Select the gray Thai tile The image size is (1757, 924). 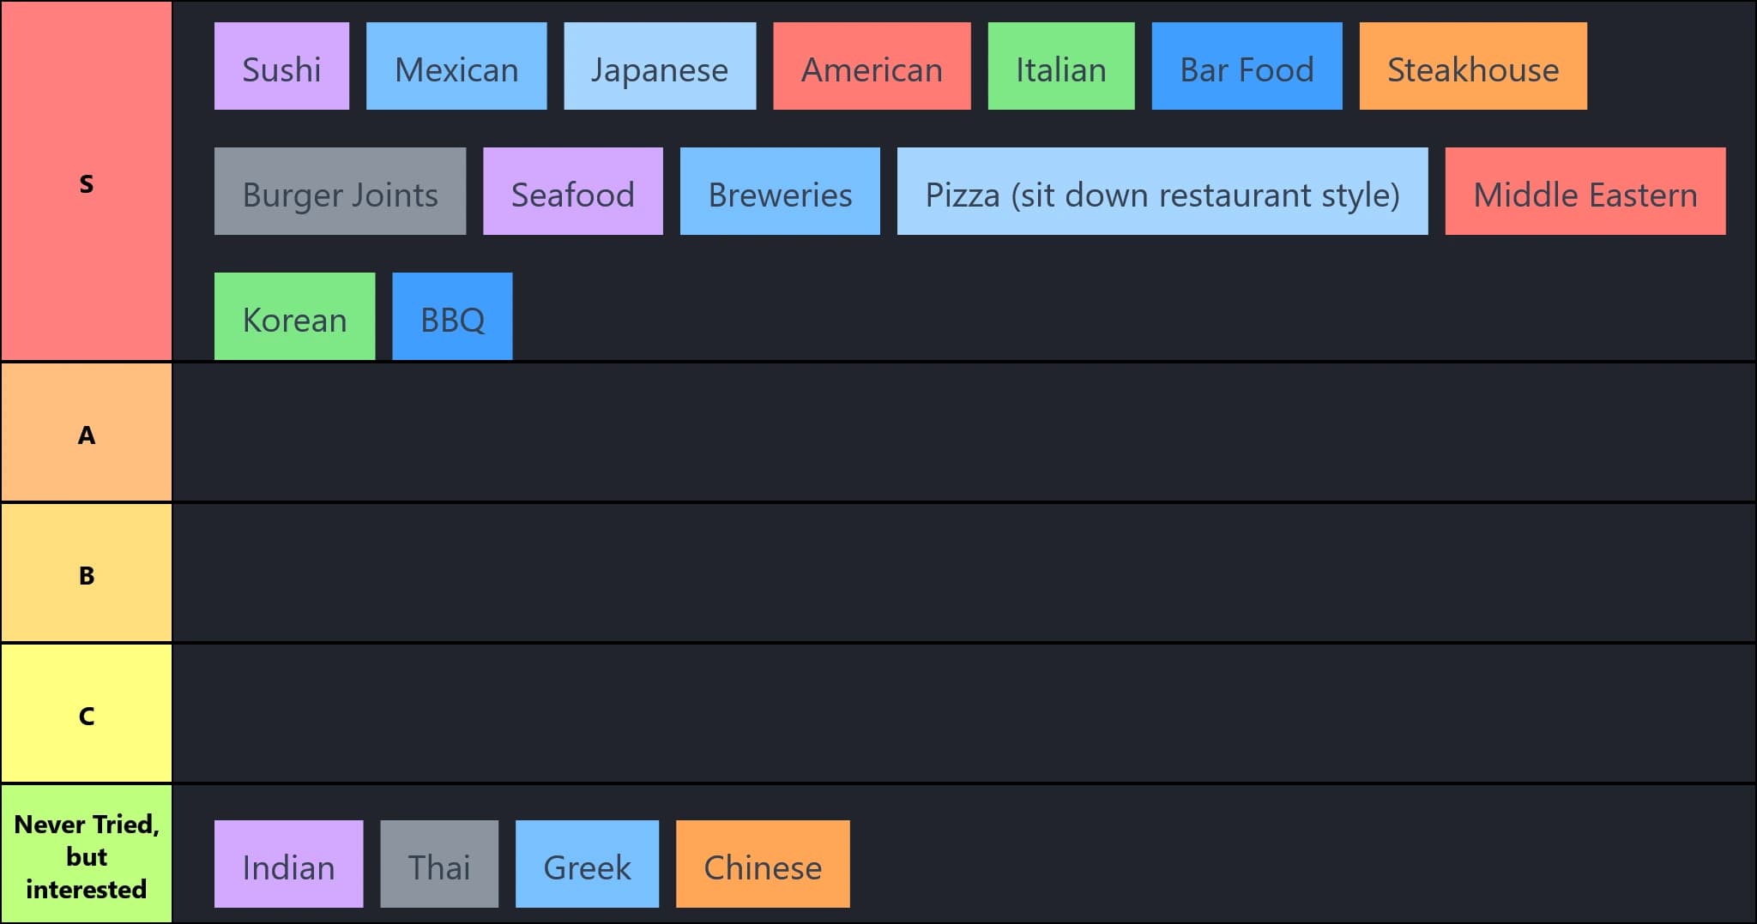pos(439,864)
